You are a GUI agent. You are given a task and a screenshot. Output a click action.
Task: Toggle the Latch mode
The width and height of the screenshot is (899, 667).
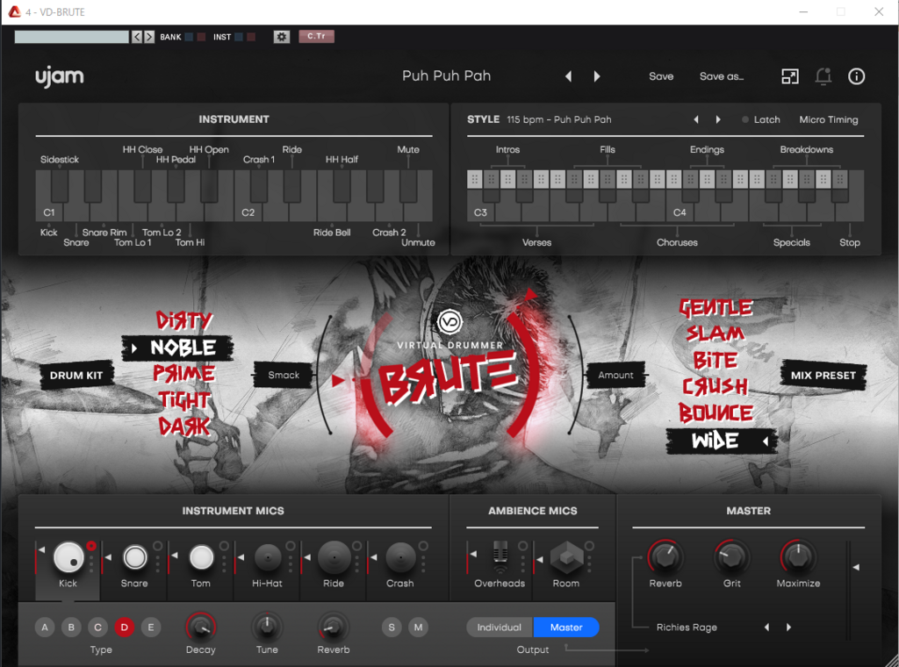(x=761, y=119)
